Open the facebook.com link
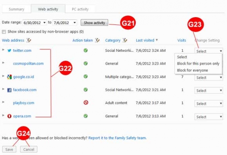 (25, 90)
